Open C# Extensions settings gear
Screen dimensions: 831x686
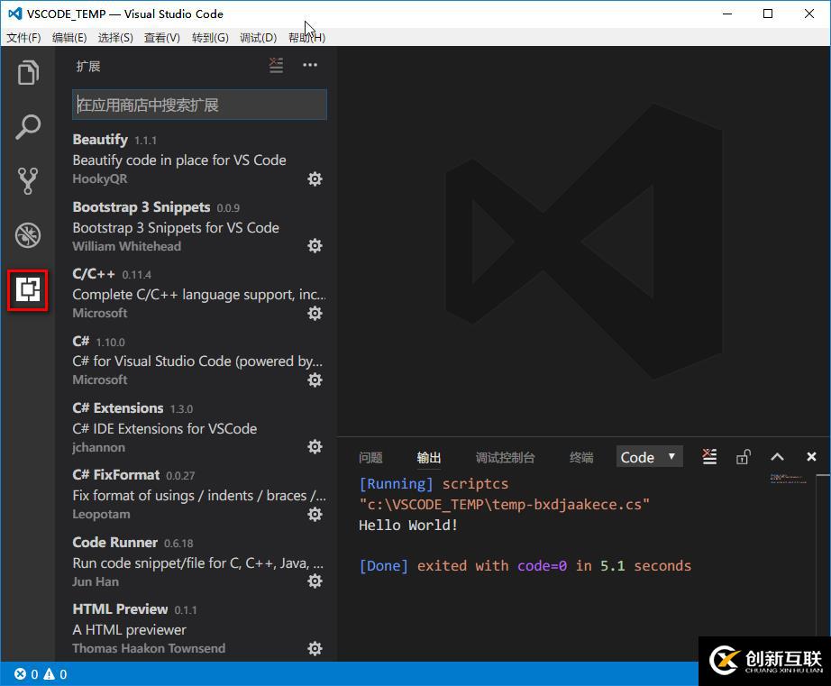pyautogui.click(x=315, y=447)
